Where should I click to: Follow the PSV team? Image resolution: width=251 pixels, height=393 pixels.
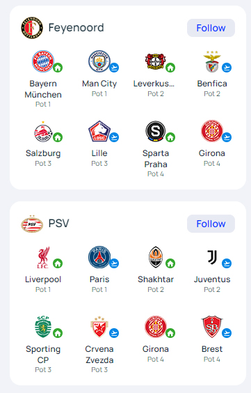pos(211,224)
